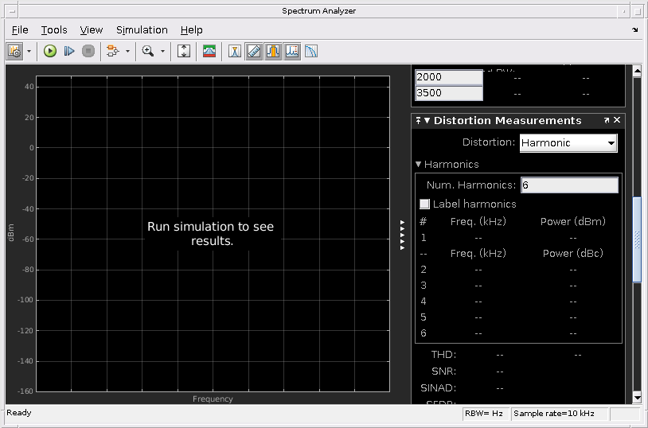Open the Tools menu
The width and height of the screenshot is (648, 428).
point(54,29)
